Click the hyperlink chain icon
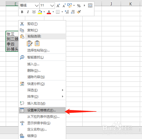 pos(22,136)
